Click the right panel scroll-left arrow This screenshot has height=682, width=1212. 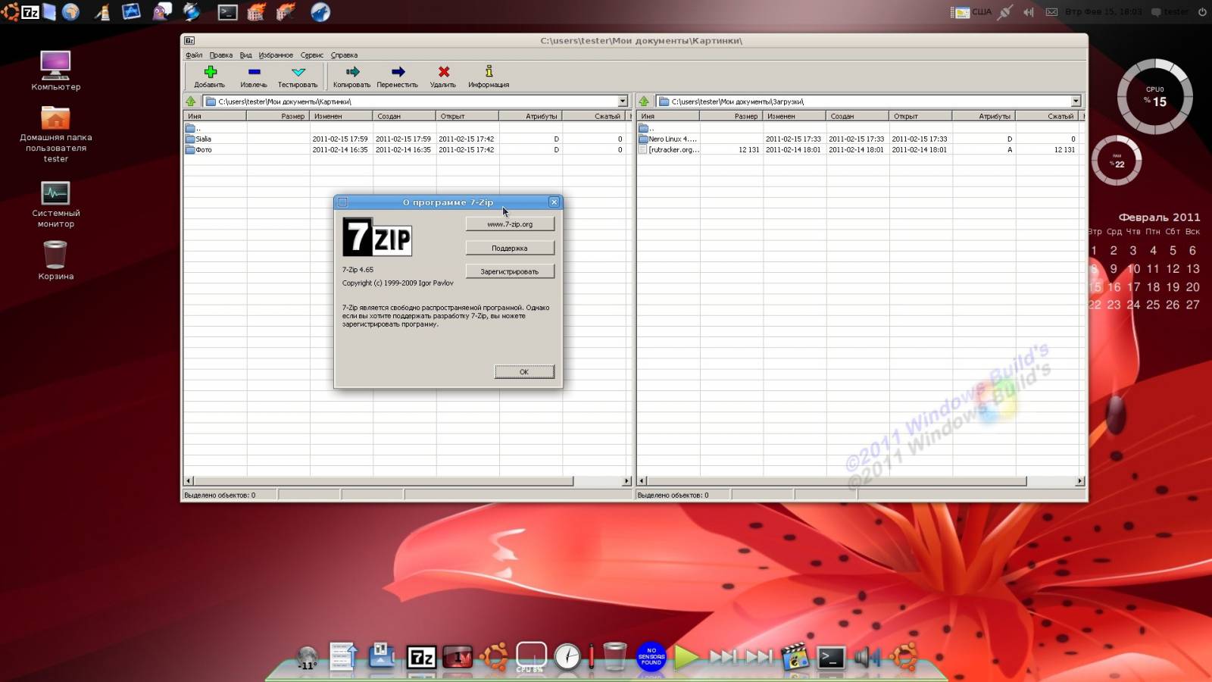pos(642,481)
